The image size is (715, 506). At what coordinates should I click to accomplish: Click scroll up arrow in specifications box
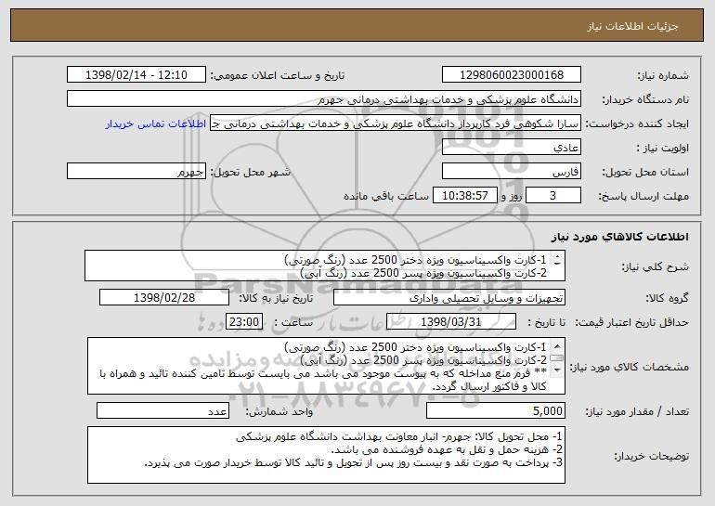pos(557,345)
